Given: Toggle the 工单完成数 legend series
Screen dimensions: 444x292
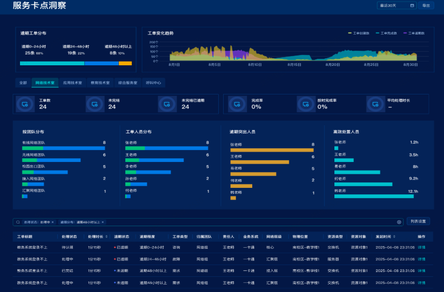Looking at the screenshot, I should click(386, 33).
